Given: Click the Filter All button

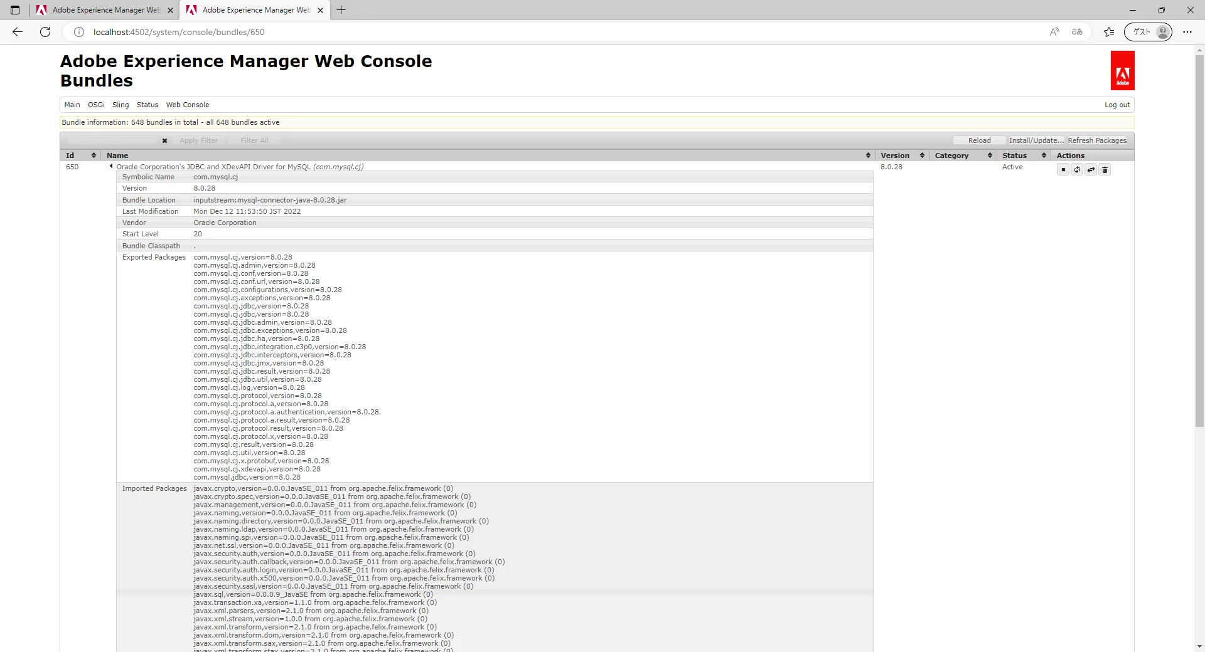Looking at the screenshot, I should (x=254, y=141).
